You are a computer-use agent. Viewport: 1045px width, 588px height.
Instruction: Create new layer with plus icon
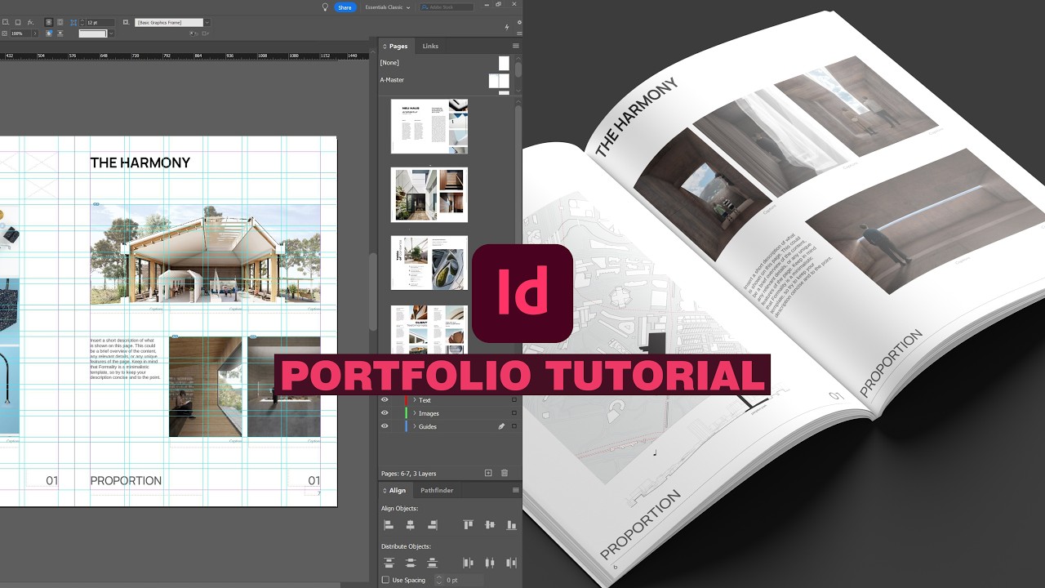488,473
